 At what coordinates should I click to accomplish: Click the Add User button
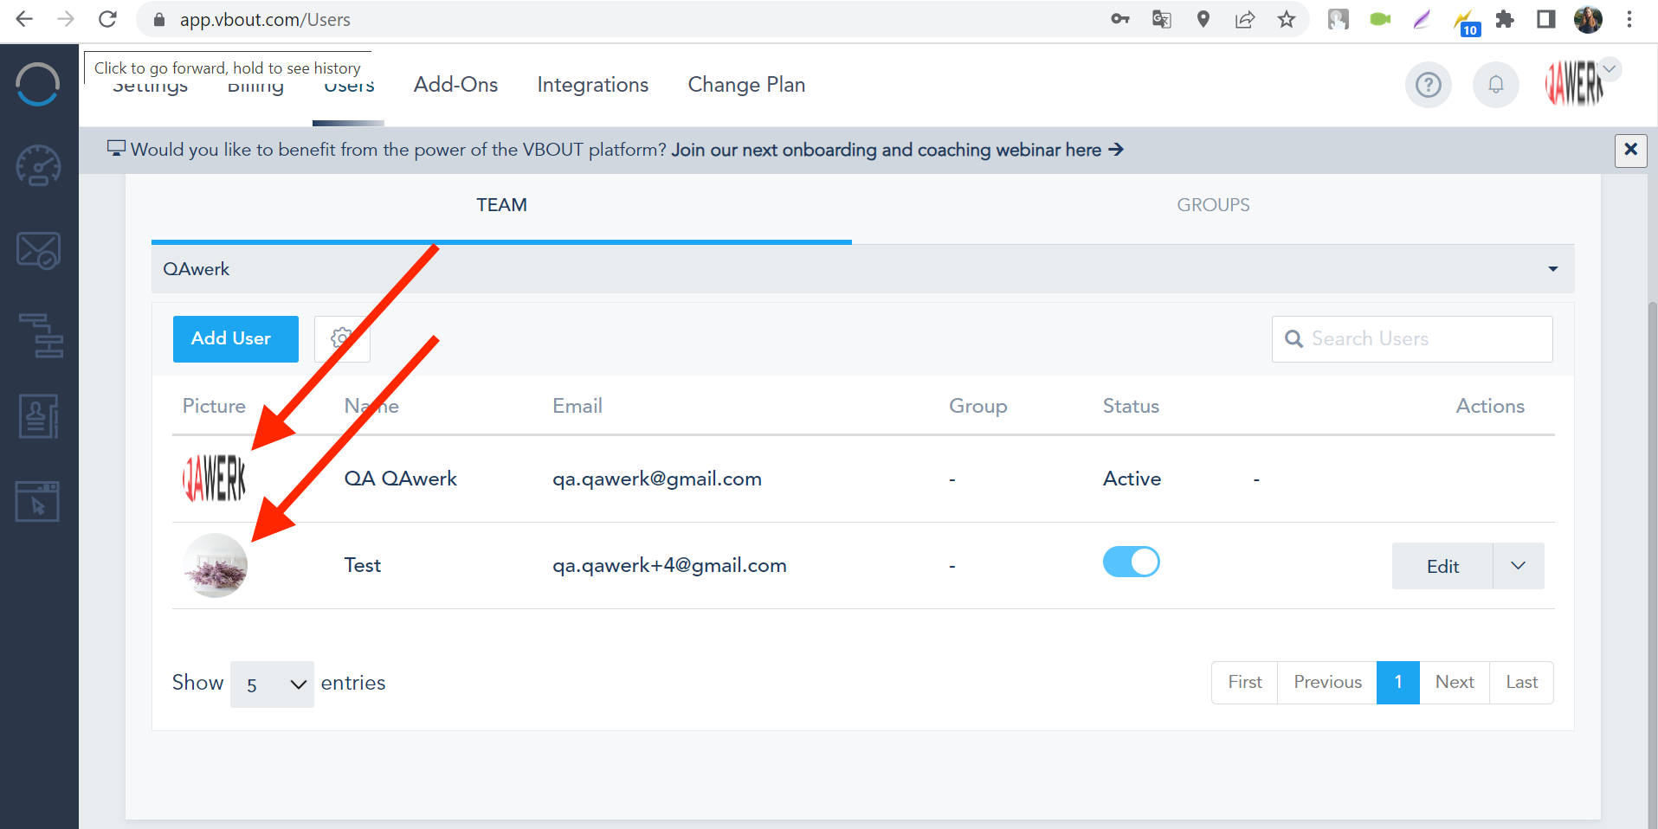pos(235,338)
